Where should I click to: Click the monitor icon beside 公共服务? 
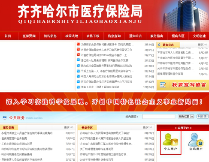[5, 118]
